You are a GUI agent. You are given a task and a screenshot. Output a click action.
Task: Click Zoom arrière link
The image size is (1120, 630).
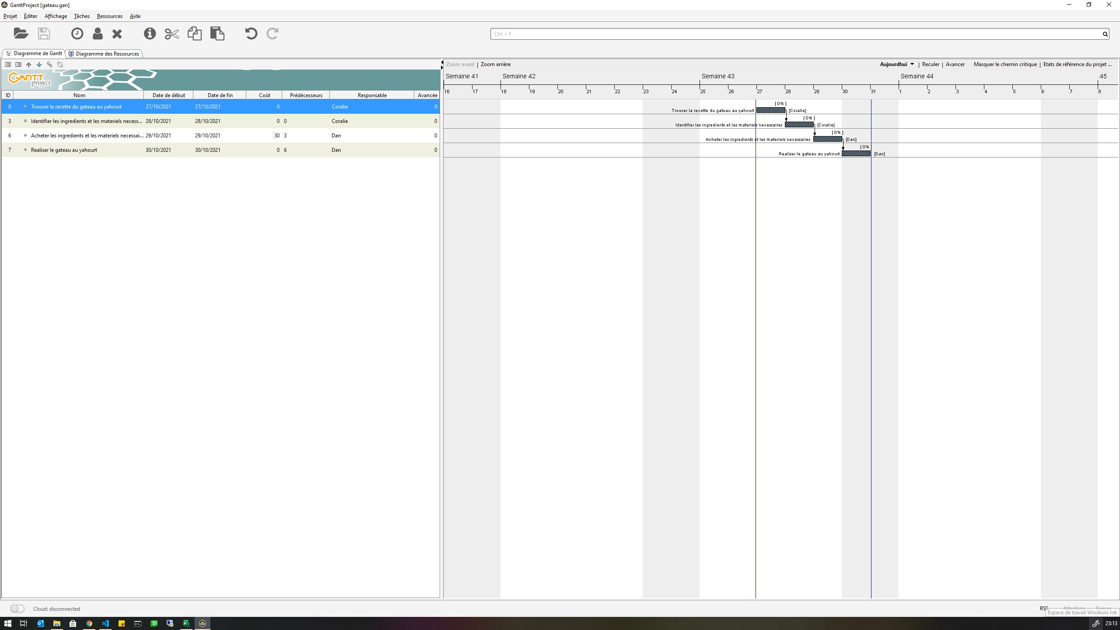point(495,64)
